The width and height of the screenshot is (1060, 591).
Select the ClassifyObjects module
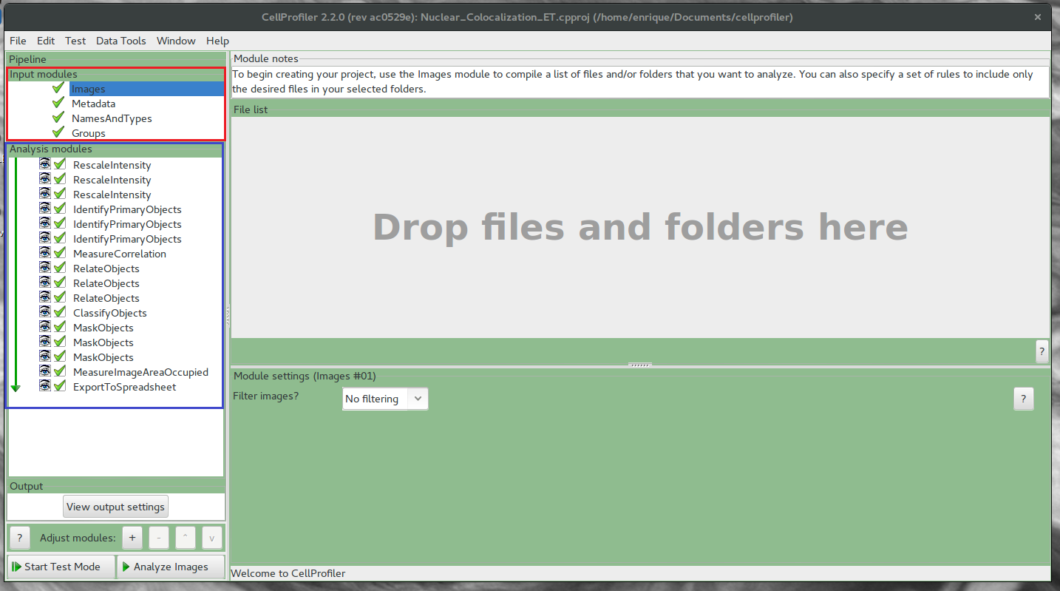110,313
